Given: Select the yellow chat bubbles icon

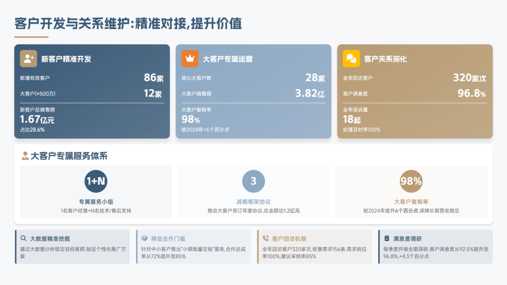Looking at the screenshot, I should coord(351,59).
